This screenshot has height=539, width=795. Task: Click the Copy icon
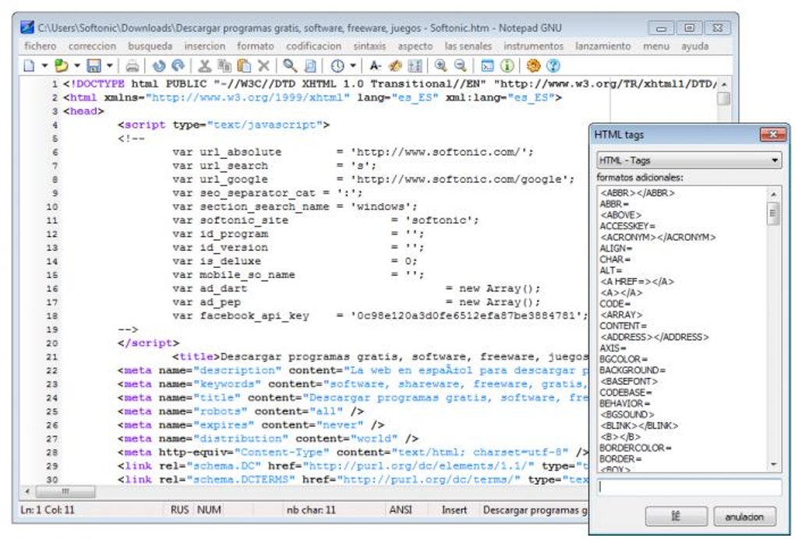tap(224, 66)
